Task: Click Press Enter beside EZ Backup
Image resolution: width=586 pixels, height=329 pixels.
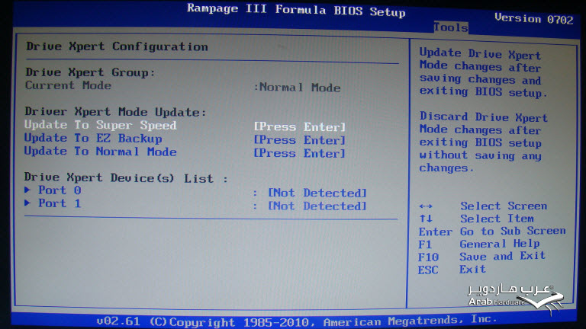Action: point(299,140)
